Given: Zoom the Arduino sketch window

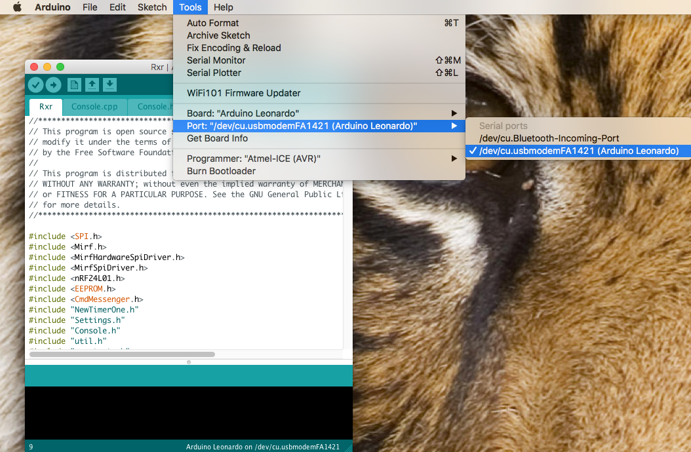Looking at the screenshot, I should coord(60,67).
